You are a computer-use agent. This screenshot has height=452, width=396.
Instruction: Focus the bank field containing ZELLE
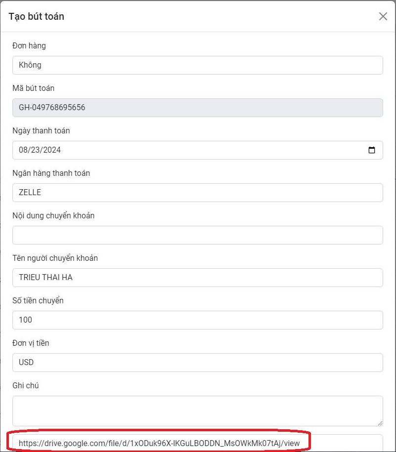(198, 193)
